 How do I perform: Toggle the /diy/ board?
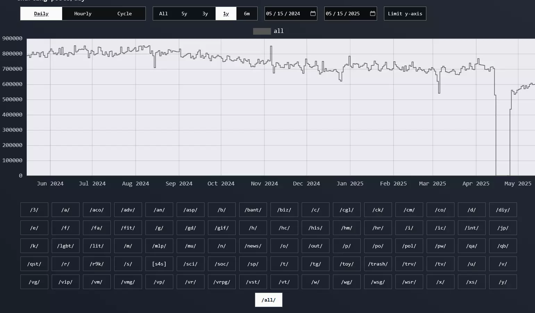tap(503, 210)
